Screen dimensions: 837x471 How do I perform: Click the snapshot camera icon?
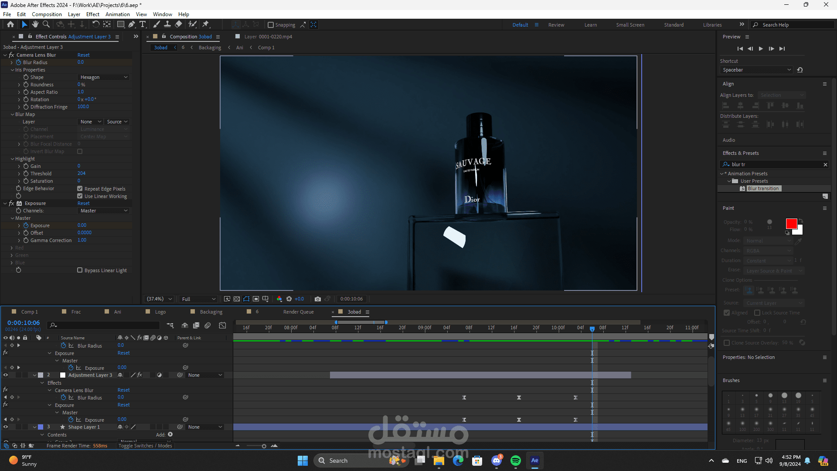318,299
